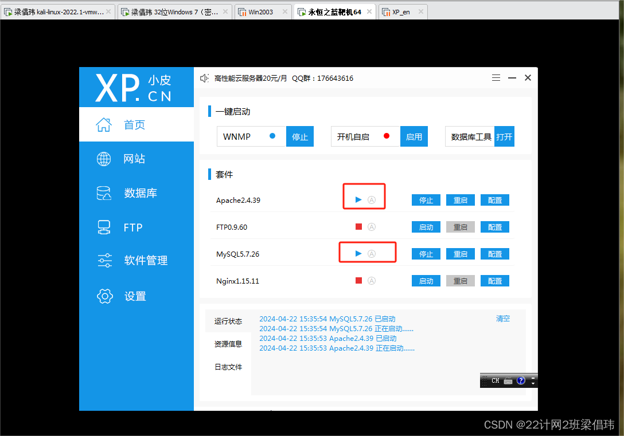Viewport: 624px width, 436px height.
Task: Restart MySQL5.7.26 with 重启
Action: (461, 254)
